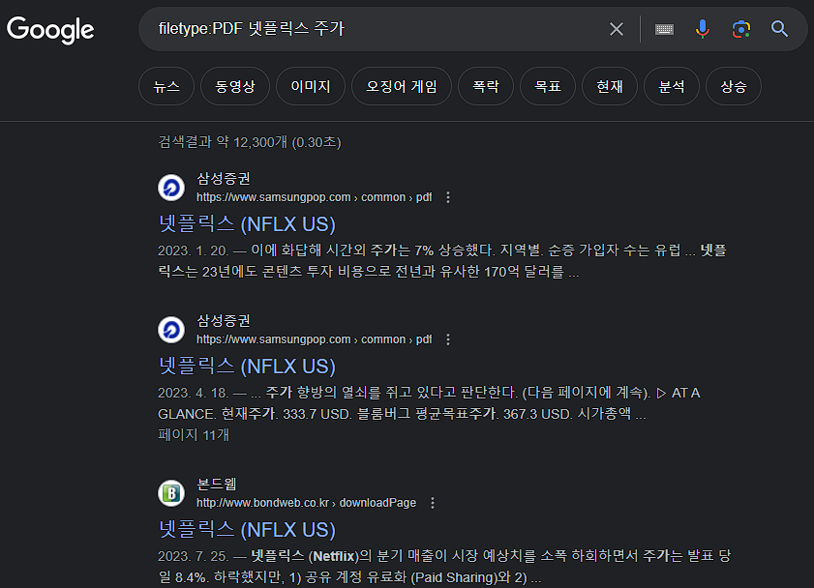Viewport: 814px width, 588px height.
Task: Click the 페이지 11개 text
Action: click(194, 434)
